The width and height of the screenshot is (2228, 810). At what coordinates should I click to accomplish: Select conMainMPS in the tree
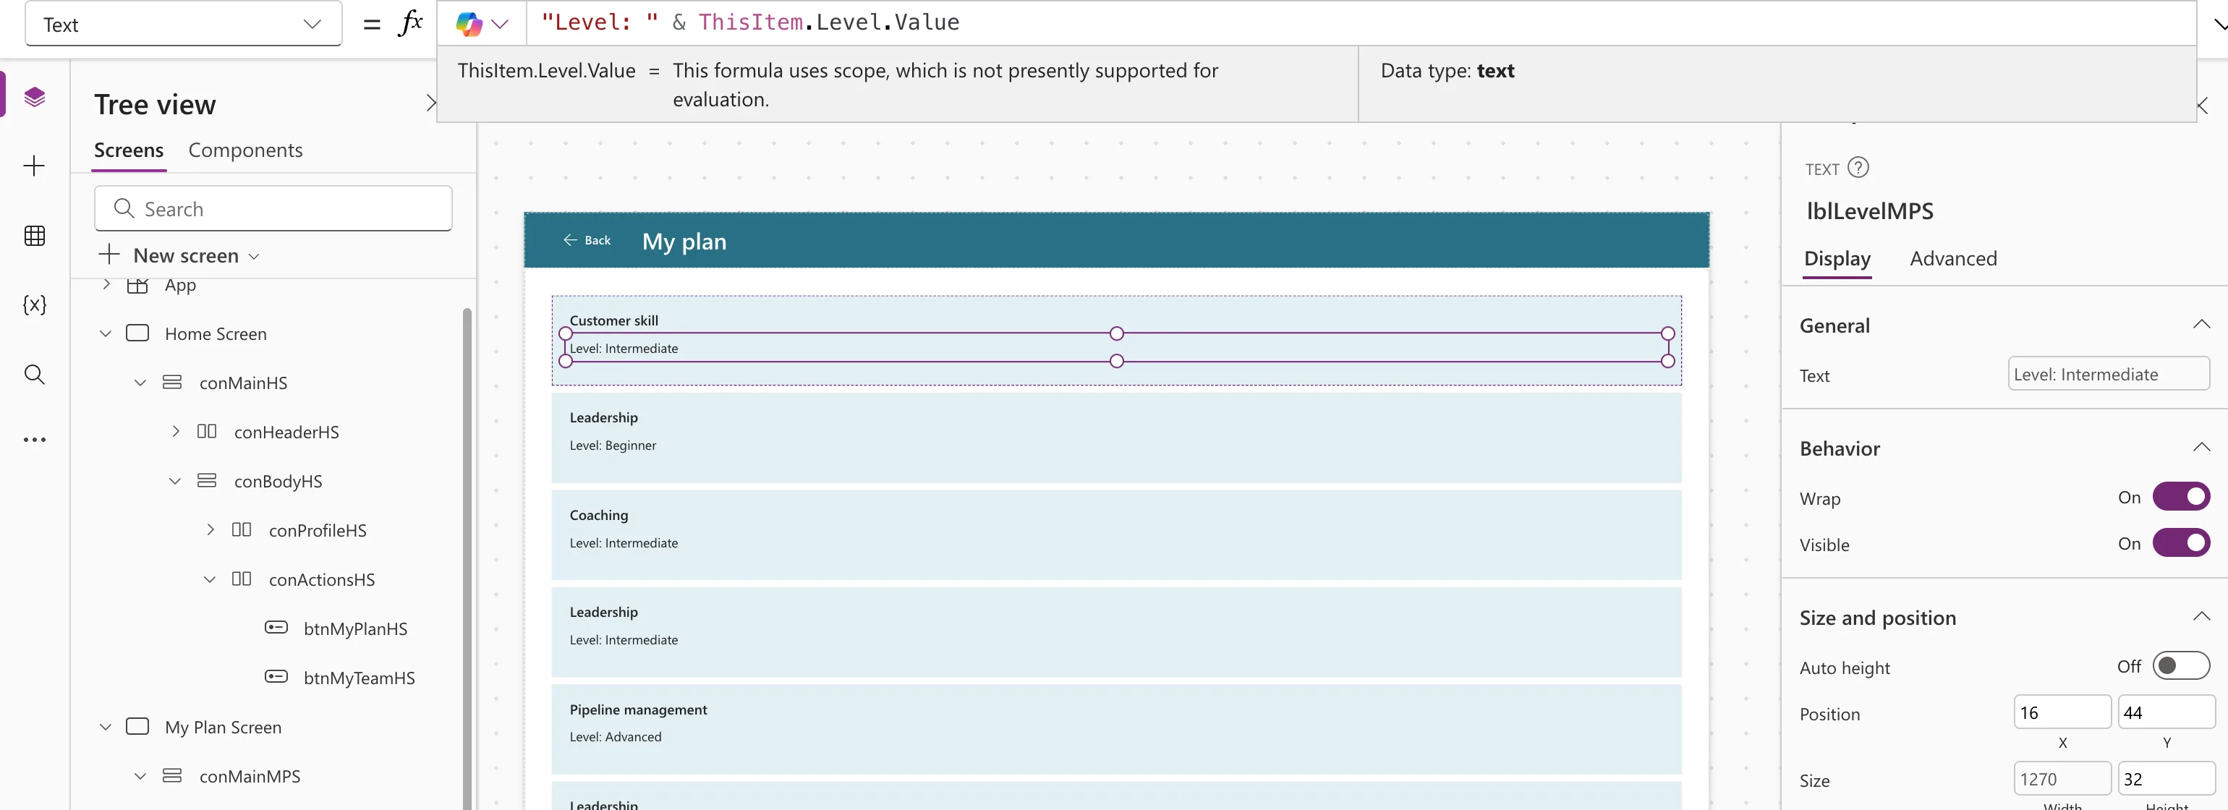(x=250, y=776)
